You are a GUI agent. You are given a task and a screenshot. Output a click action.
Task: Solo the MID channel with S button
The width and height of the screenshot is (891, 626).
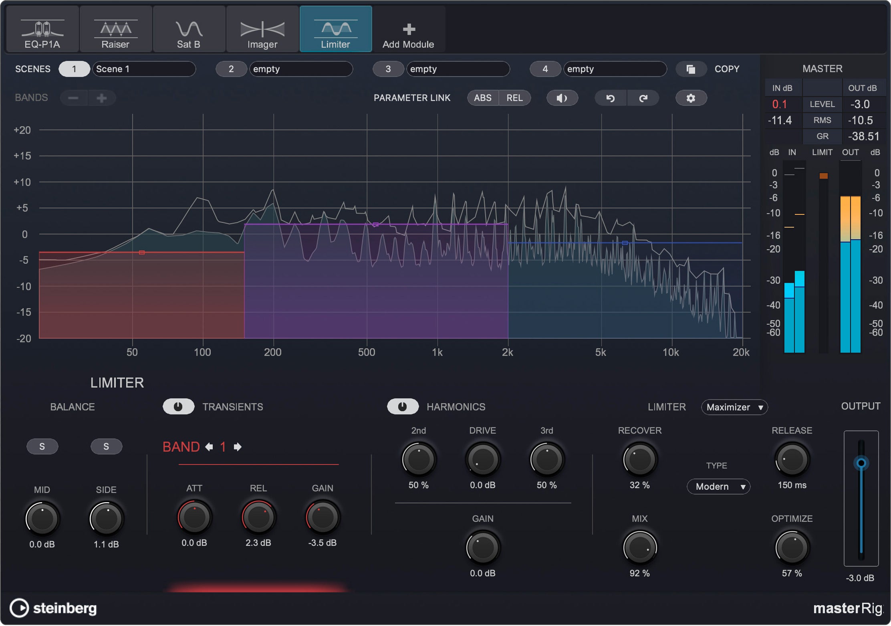click(42, 446)
